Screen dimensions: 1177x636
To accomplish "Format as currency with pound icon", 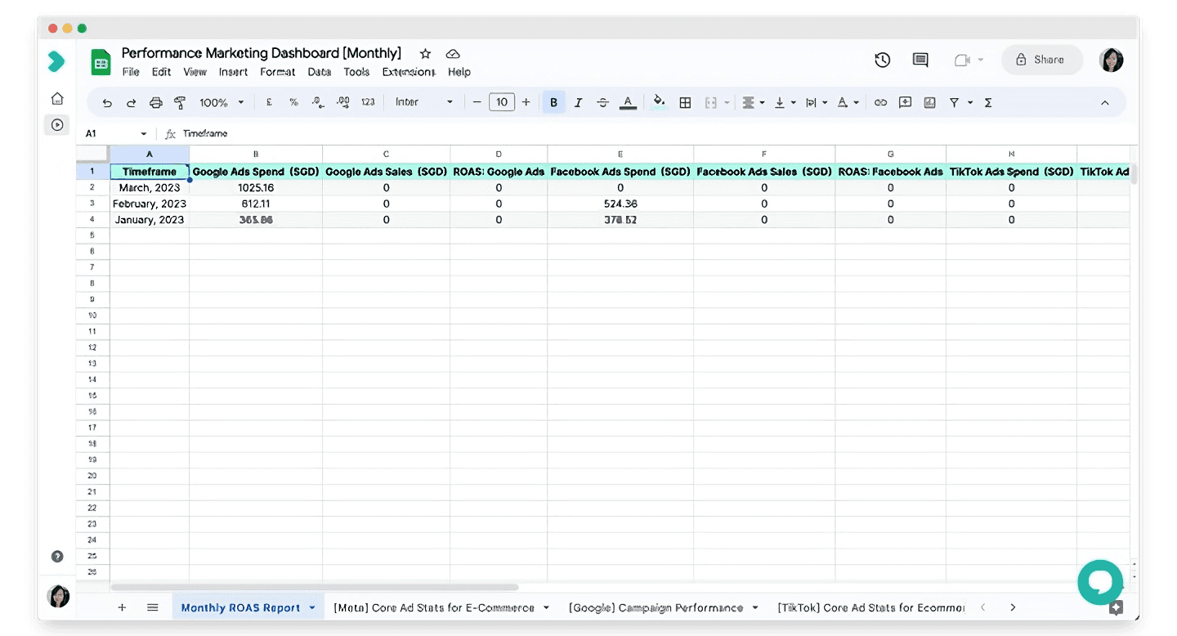I will pyautogui.click(x=269, y=102).
